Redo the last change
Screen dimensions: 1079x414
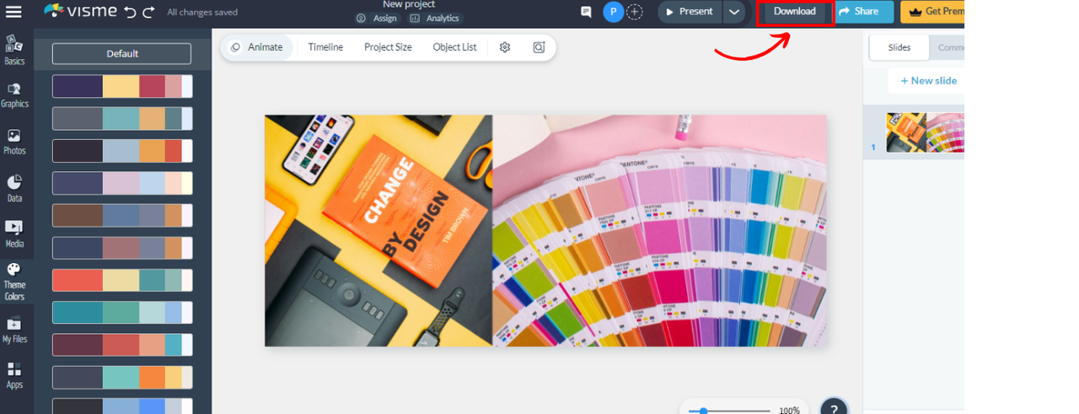[x=148, y=12]
